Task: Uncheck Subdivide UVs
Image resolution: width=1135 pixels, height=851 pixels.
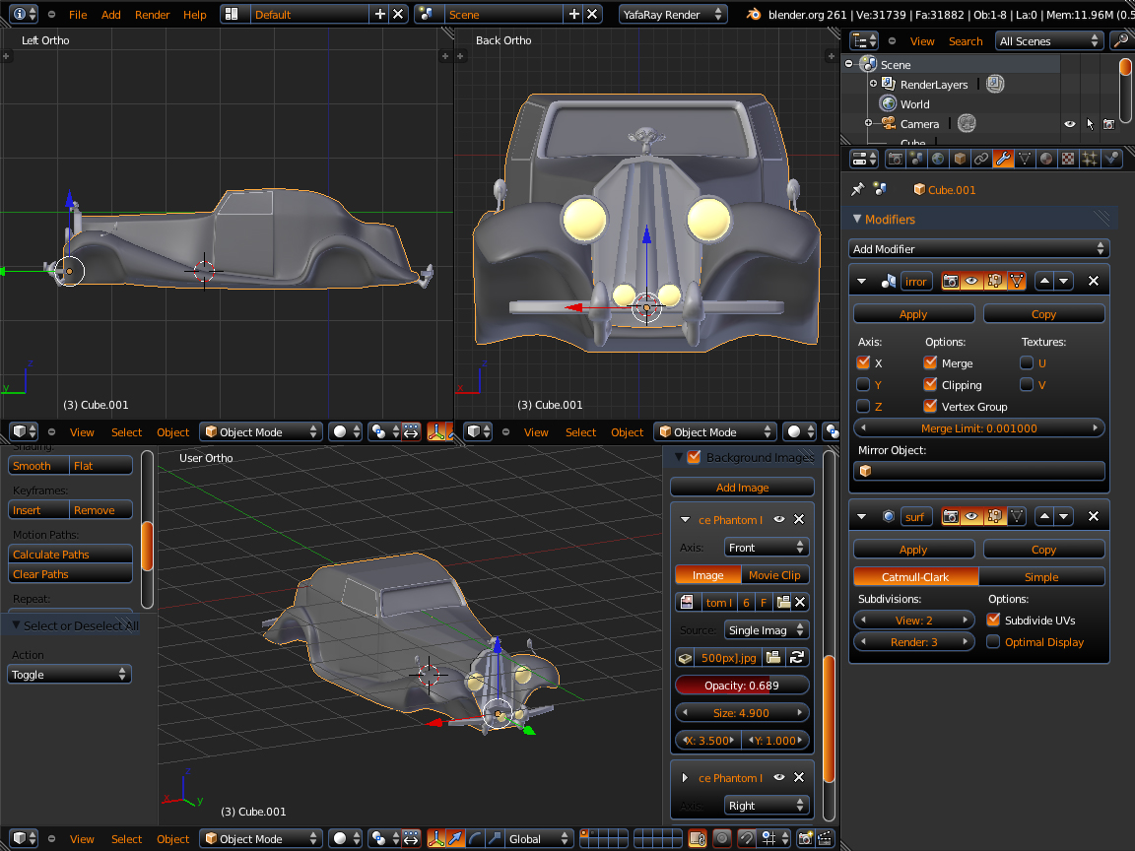Action: pyautogui.click(x=993, y=620)
